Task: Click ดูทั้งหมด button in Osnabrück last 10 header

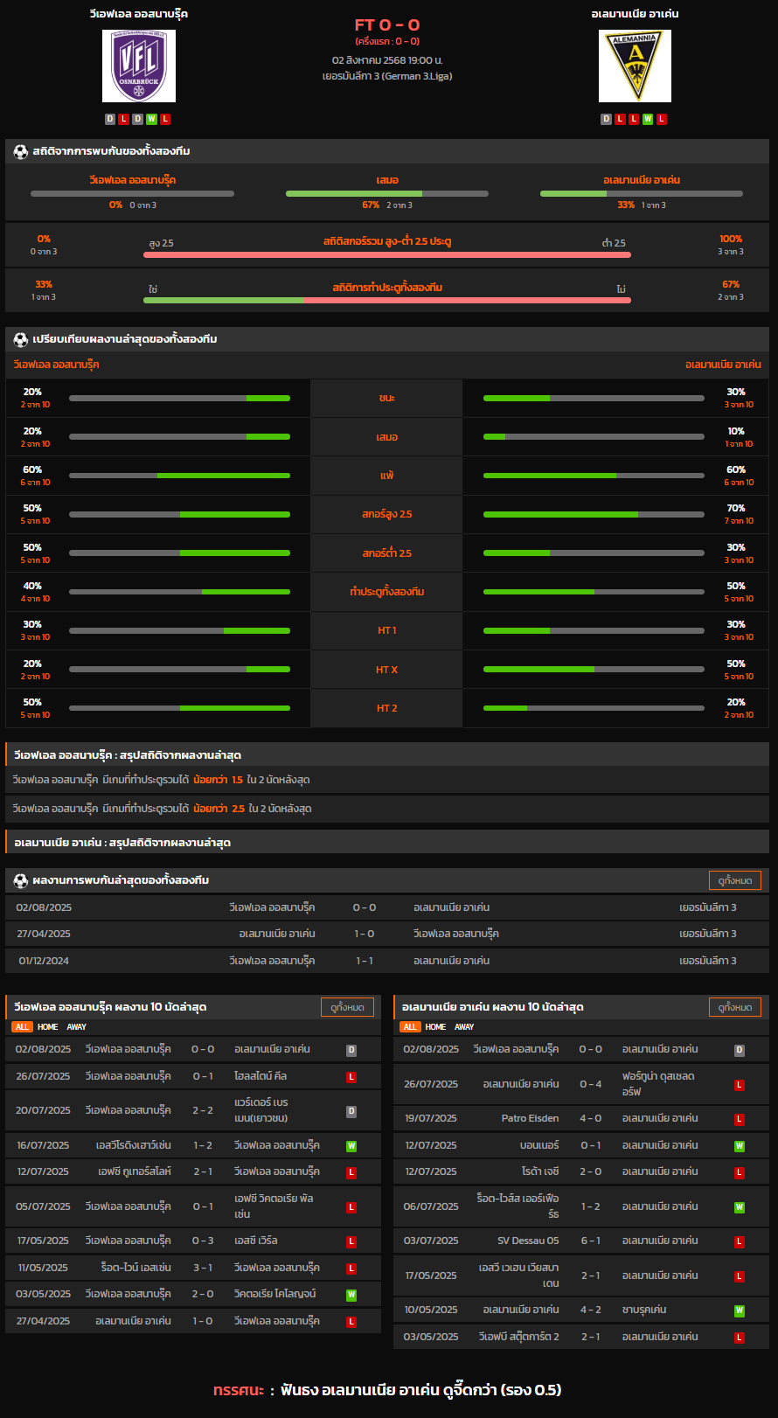Action: 347,1007
